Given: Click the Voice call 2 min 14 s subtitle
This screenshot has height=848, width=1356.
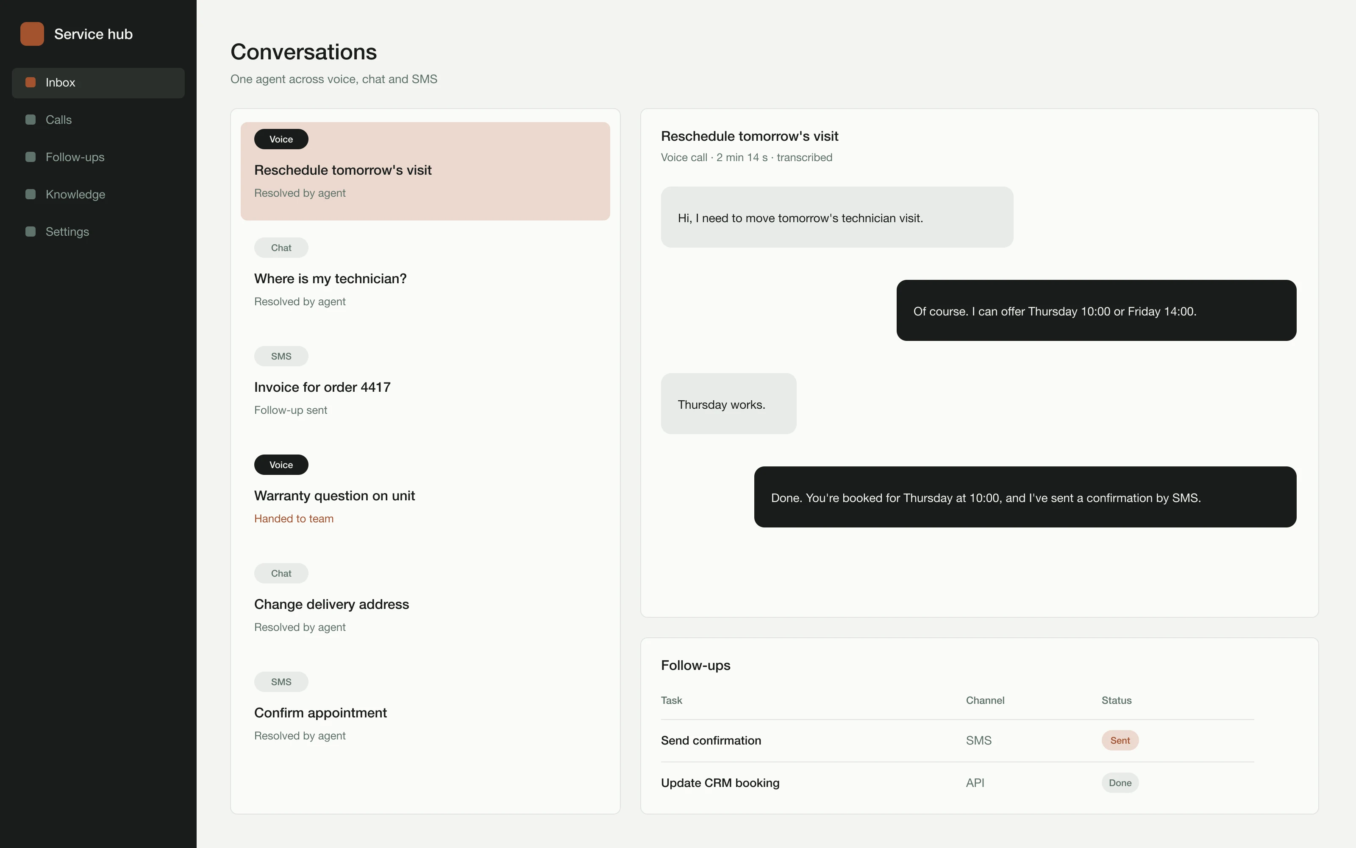Looking at the screenshot, I should 746,158.
